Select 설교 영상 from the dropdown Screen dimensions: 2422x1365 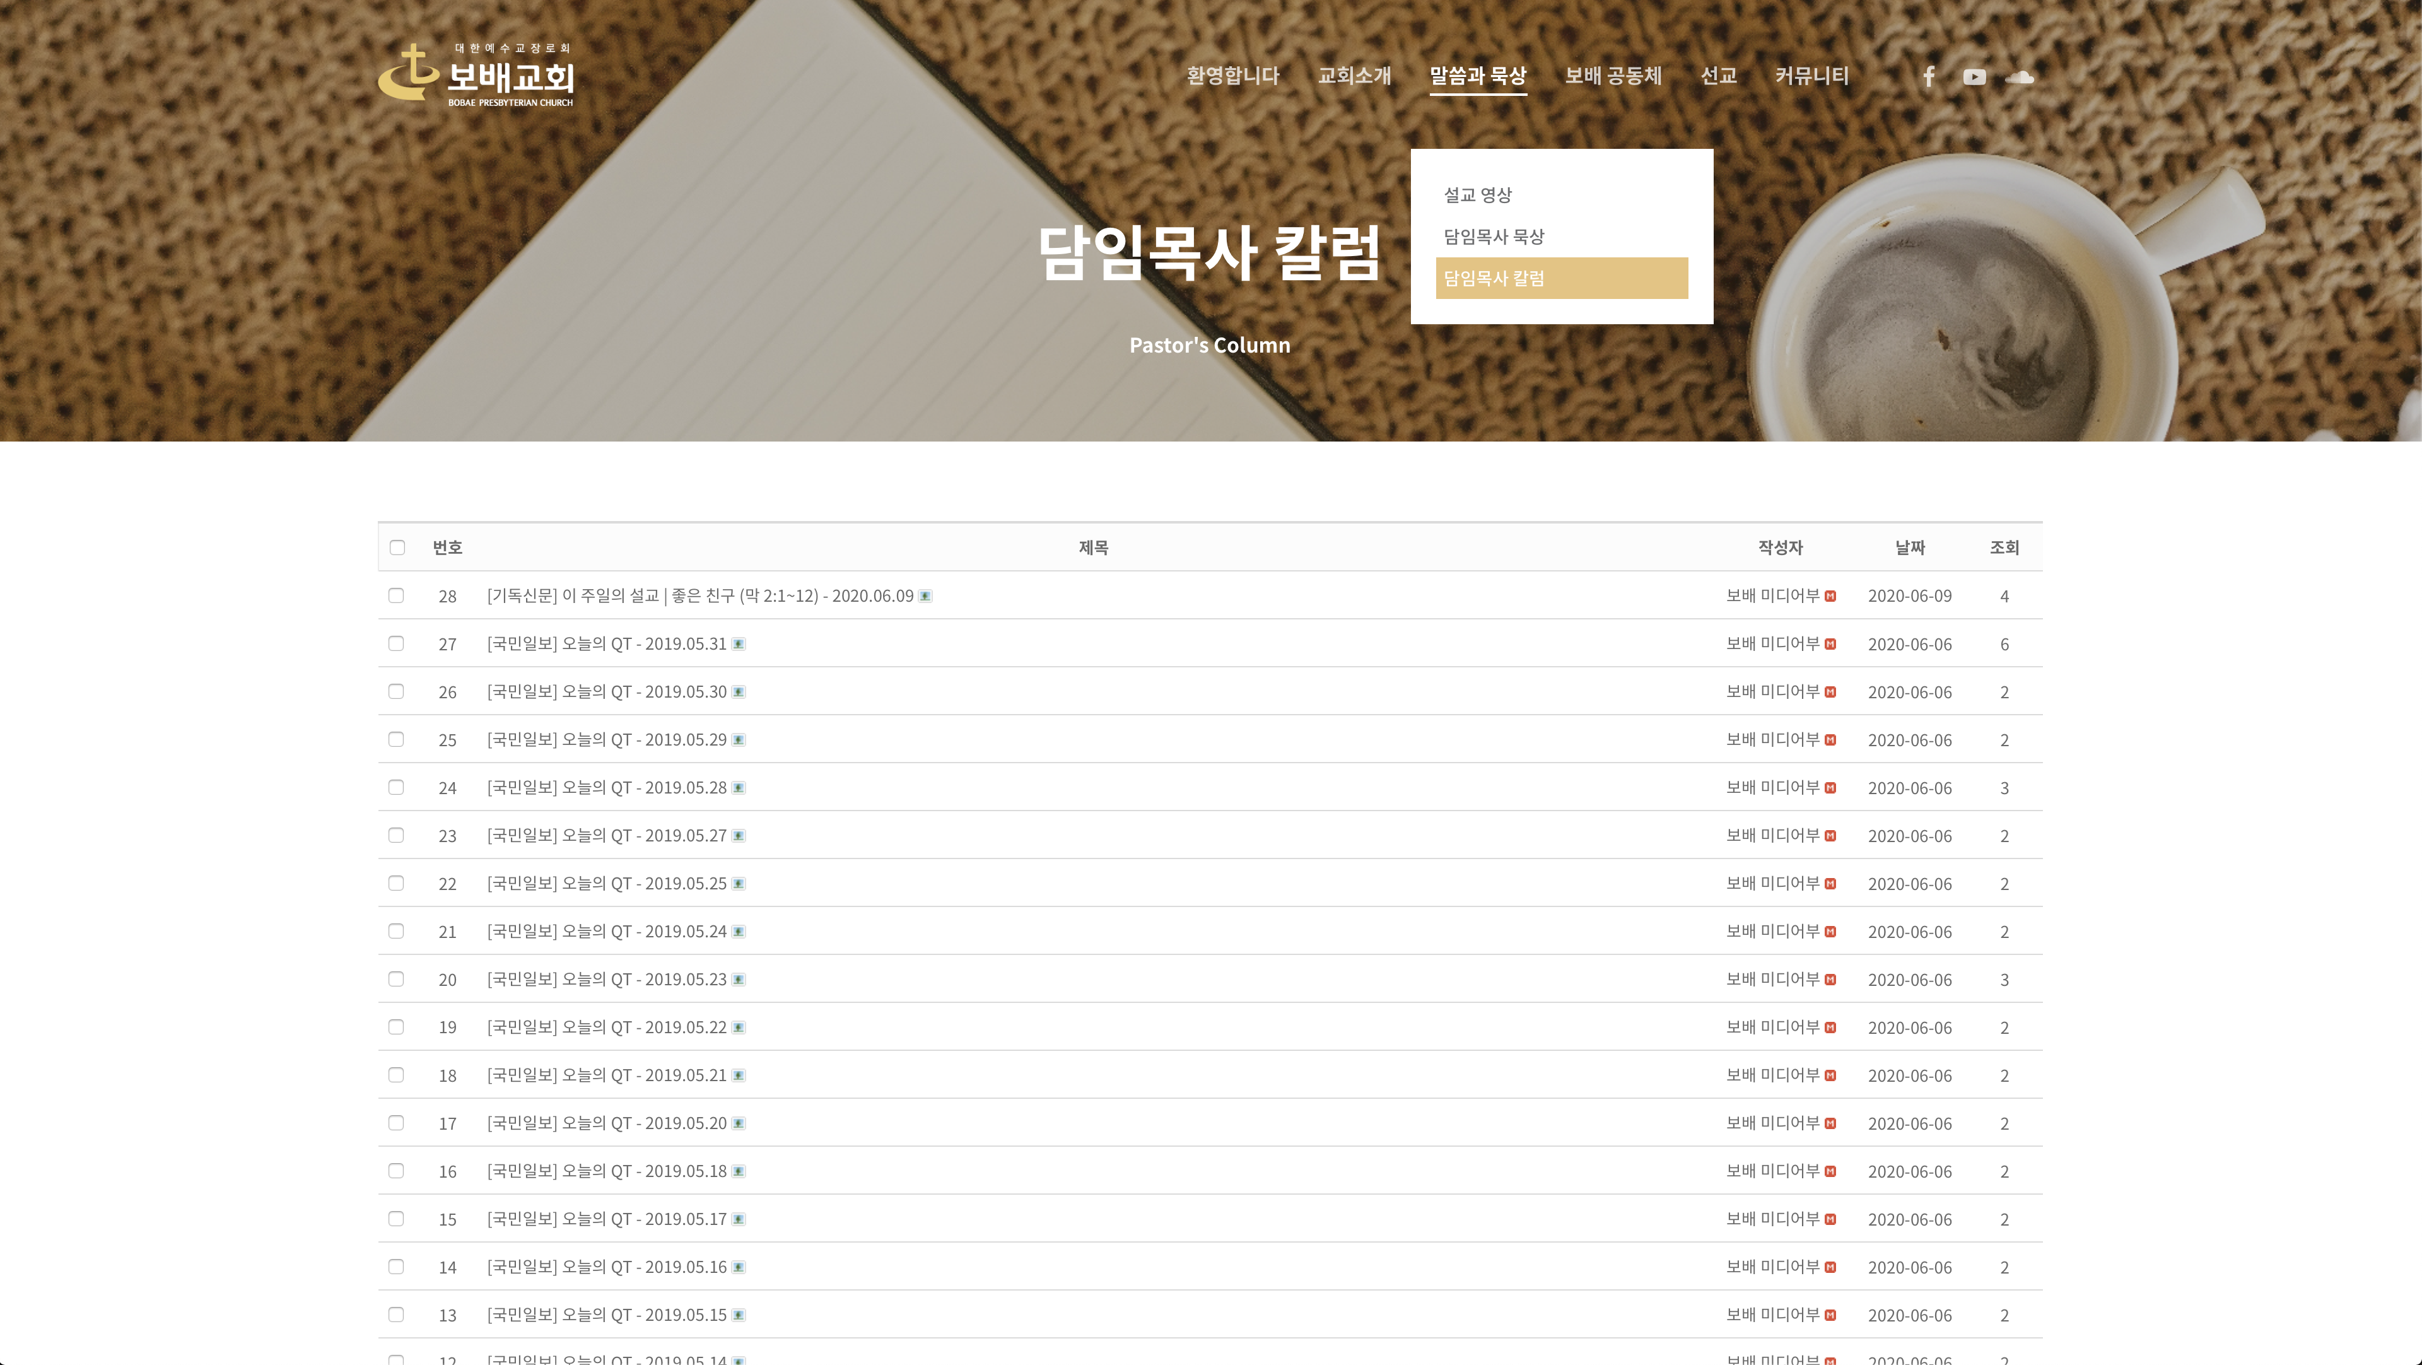1478,195
